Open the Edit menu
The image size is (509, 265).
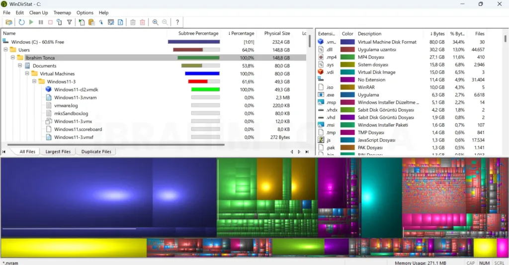(19, 12)
